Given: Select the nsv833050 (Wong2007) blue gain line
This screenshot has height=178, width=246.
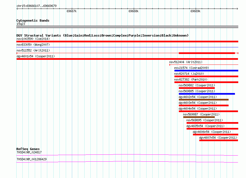Looking at the screenshot, I should pyautogui.click(x=127, y=47).
